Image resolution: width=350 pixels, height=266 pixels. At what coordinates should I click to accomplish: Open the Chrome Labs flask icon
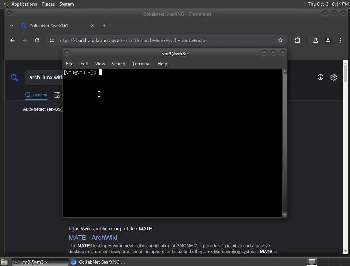pyautogui.click(x=315, y=40)
